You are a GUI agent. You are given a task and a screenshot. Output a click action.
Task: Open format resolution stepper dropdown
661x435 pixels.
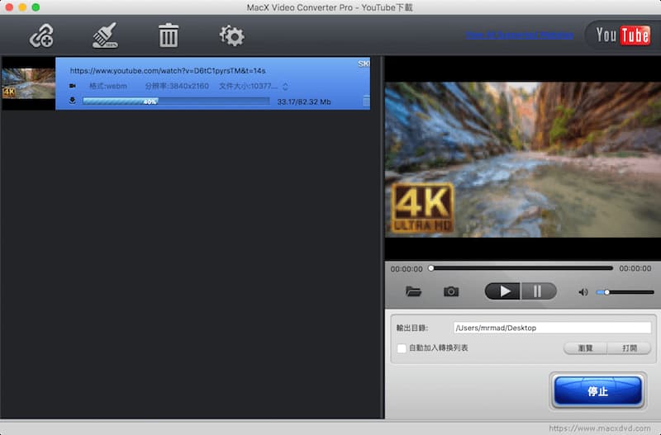pyautogui.click(x=285, y=87)
